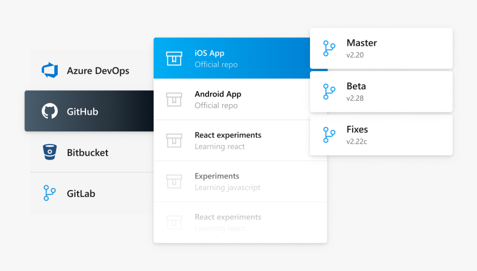Image resolution: width=477 pixels, height=271 pixels.
Task: Open the iOS App repository name
Action: (x=209, y=53)
